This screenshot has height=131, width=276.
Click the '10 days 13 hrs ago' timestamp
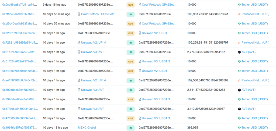click(x=56, y=128)
